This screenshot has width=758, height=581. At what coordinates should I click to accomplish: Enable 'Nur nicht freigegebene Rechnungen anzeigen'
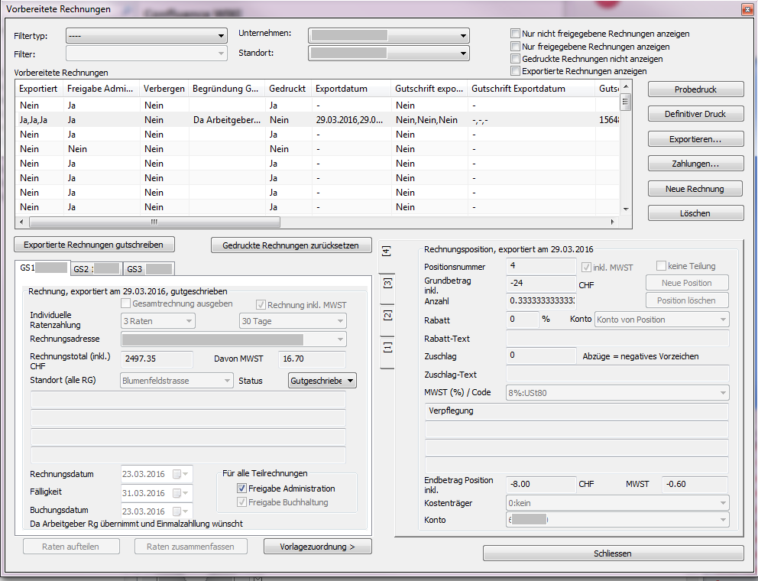516,34
